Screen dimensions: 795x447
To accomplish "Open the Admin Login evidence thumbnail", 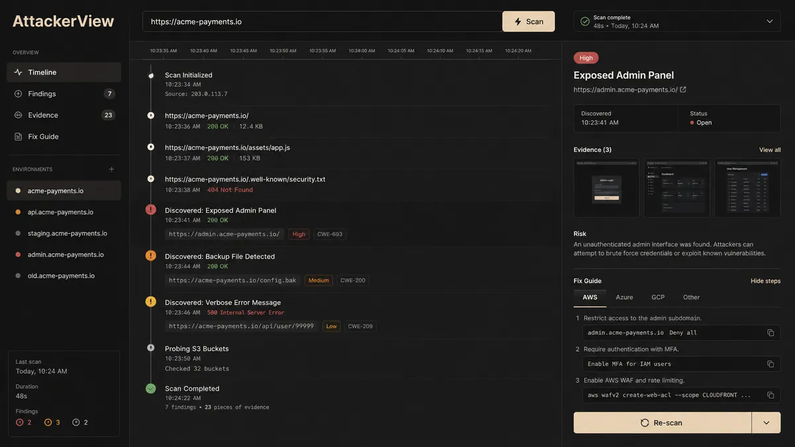I will (x=606, y=187).
